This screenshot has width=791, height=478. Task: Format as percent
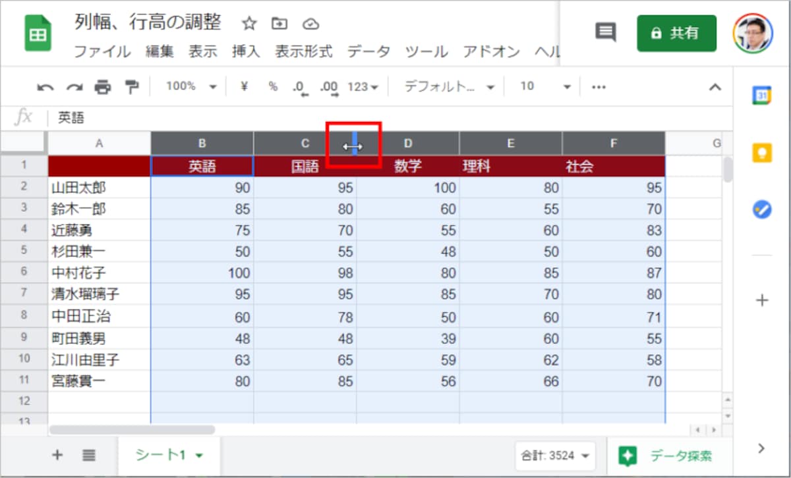[273, 86]
